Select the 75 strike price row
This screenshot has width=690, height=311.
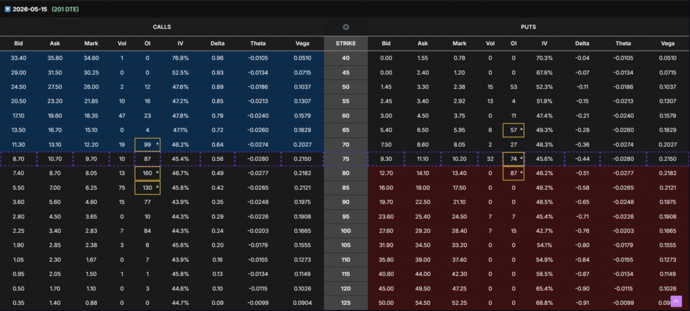pyautogui.click(x=346, y=159)
